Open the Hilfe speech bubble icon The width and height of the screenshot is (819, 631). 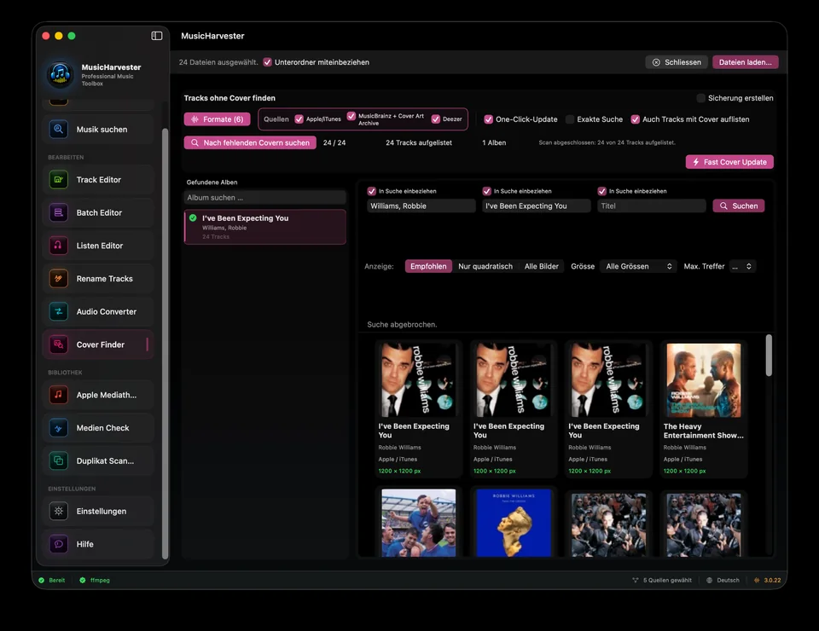coord(59,544)
